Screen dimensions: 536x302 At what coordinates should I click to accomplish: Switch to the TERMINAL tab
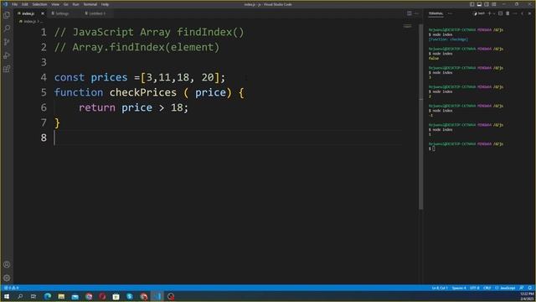(x=435, y=13)
